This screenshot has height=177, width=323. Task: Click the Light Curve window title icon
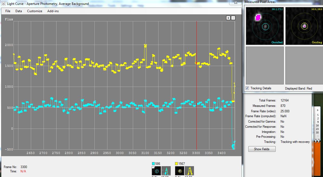click(4, 4)
